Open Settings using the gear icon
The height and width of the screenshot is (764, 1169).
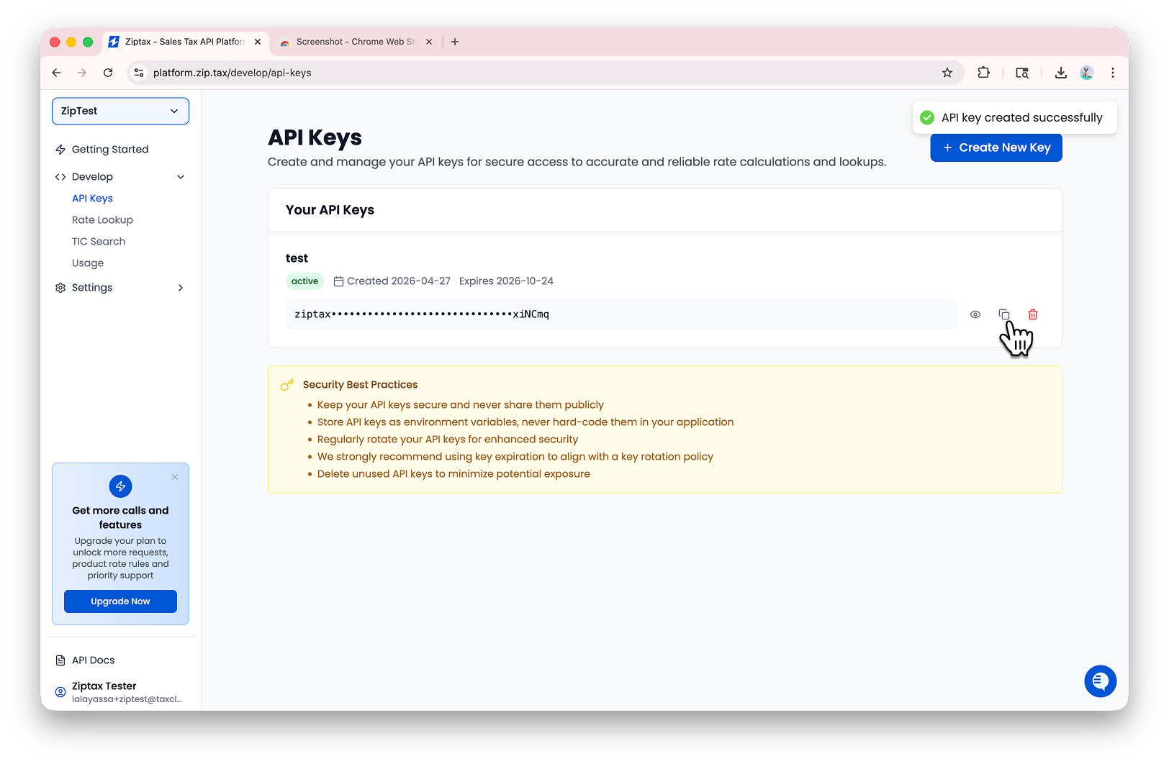60,287
